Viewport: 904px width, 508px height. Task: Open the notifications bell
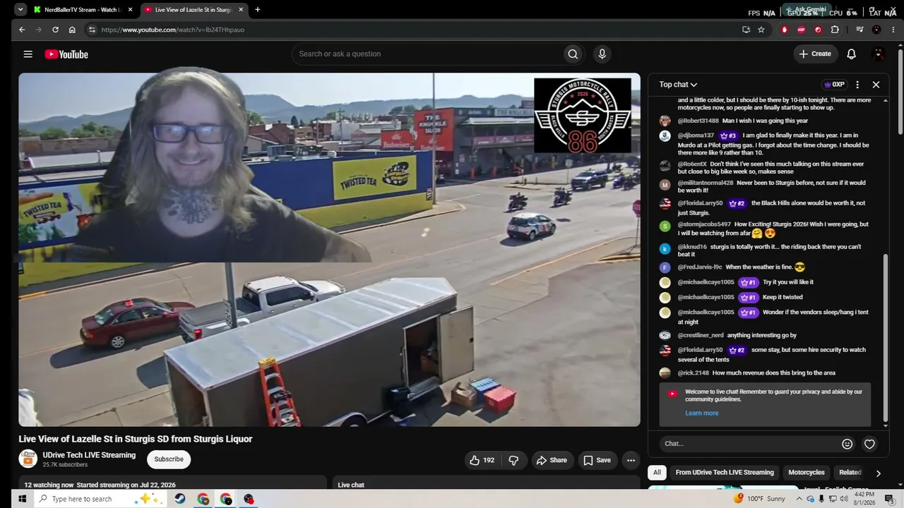(851, 54)
